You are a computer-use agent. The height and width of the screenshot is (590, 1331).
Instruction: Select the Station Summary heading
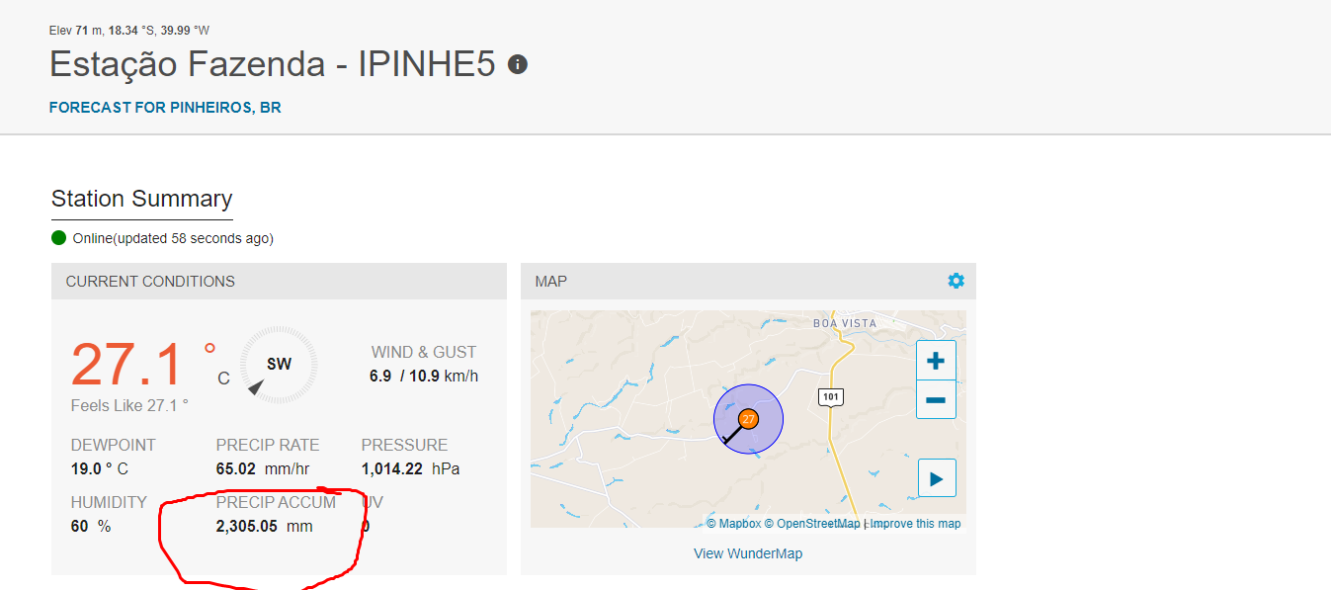(141, 199)
